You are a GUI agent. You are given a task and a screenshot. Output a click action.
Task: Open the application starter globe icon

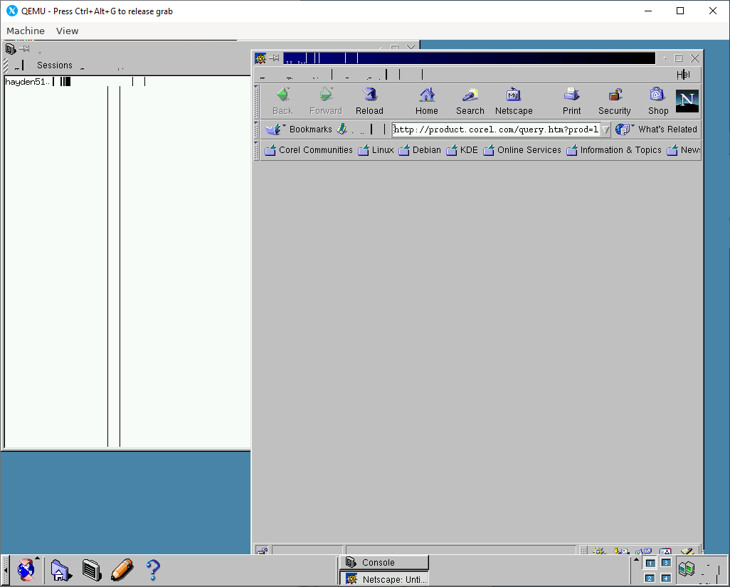point(26,569)
